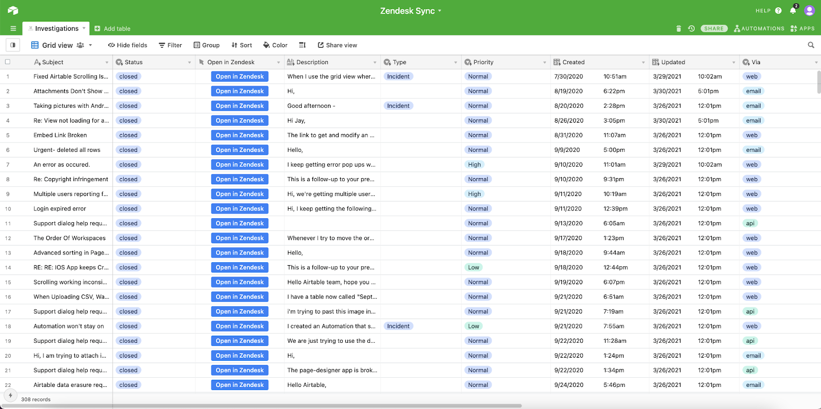821x409 pixels.
Task: Click Share view in the toolbar
Action: (337, 45)
